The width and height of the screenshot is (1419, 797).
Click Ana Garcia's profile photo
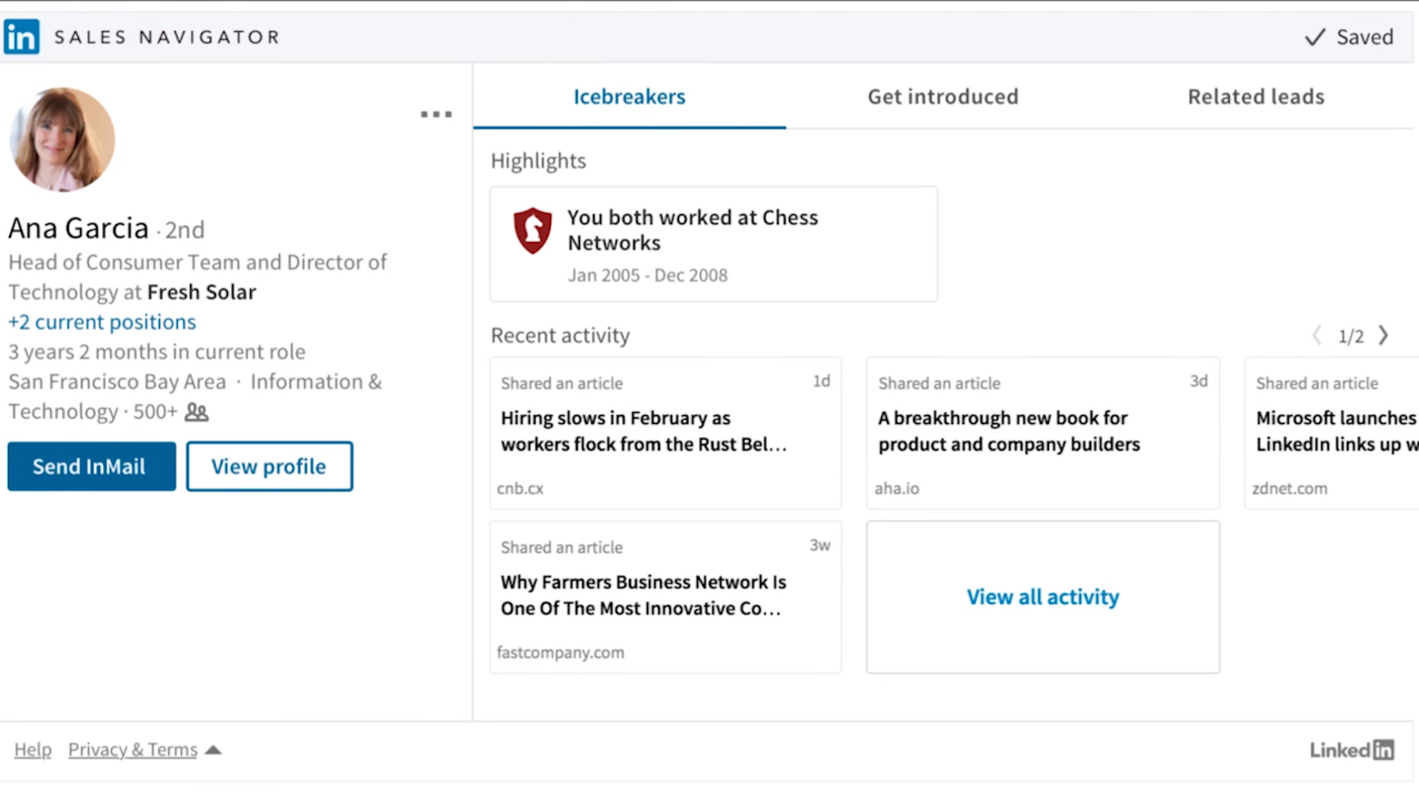coord(62,139)
